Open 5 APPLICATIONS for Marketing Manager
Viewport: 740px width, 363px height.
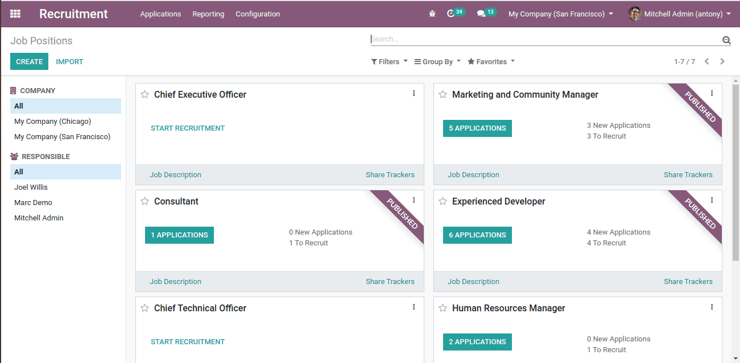(477, 128)
